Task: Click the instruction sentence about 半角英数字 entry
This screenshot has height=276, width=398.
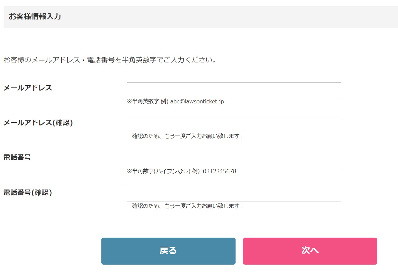Action: (110, 60)
